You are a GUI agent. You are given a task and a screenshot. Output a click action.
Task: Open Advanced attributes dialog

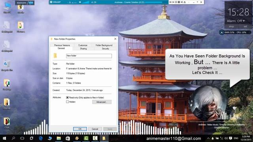click(x=102, y=102)
